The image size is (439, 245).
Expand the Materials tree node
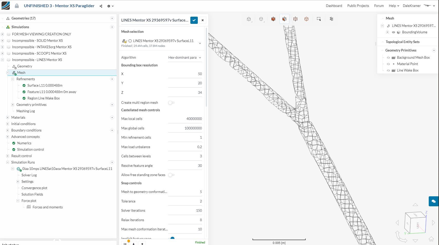(x=8, y=118)
